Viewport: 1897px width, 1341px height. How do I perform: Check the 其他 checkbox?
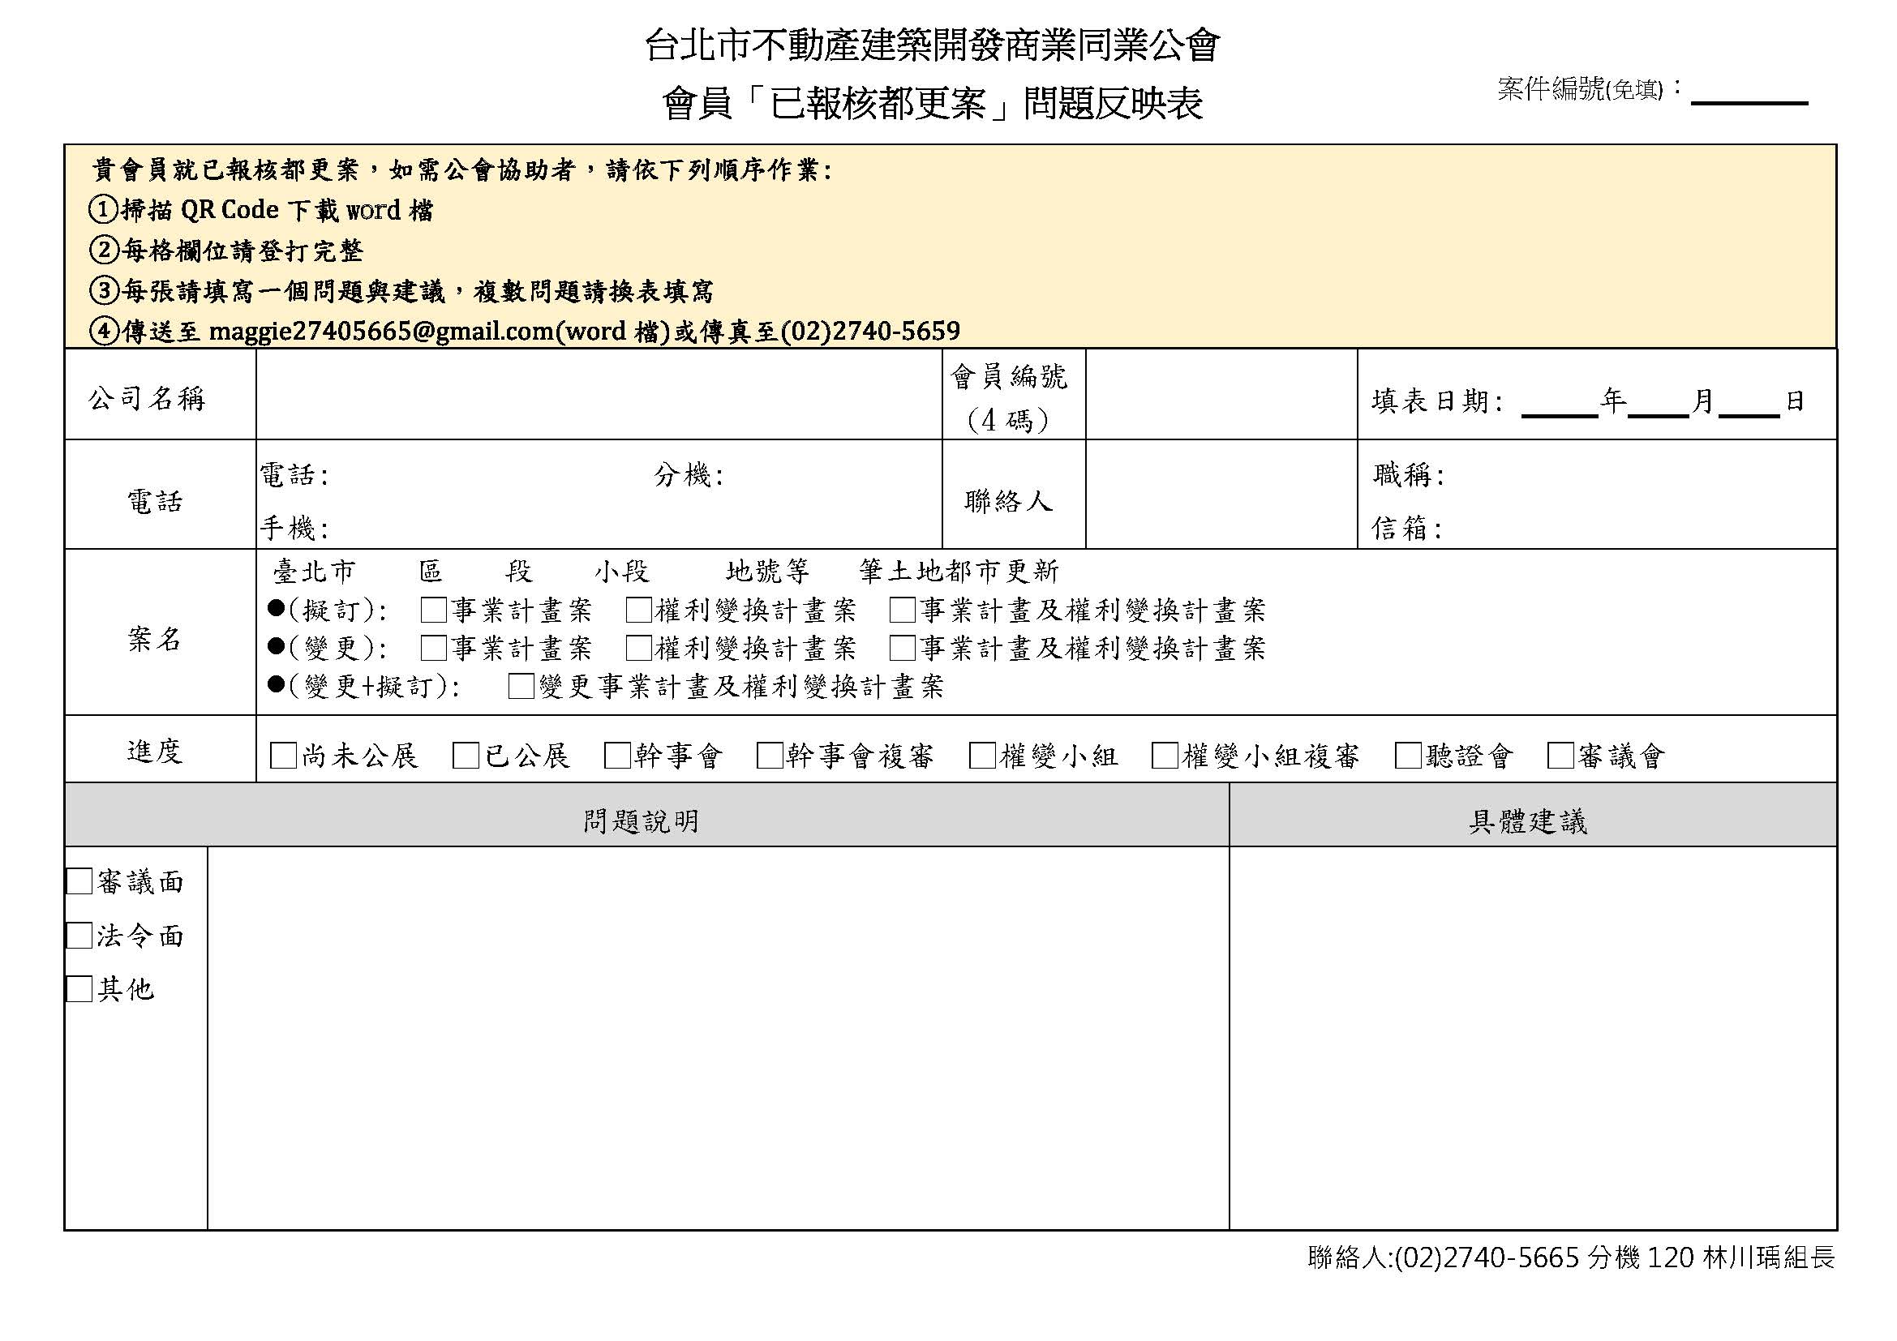point(79,988)
